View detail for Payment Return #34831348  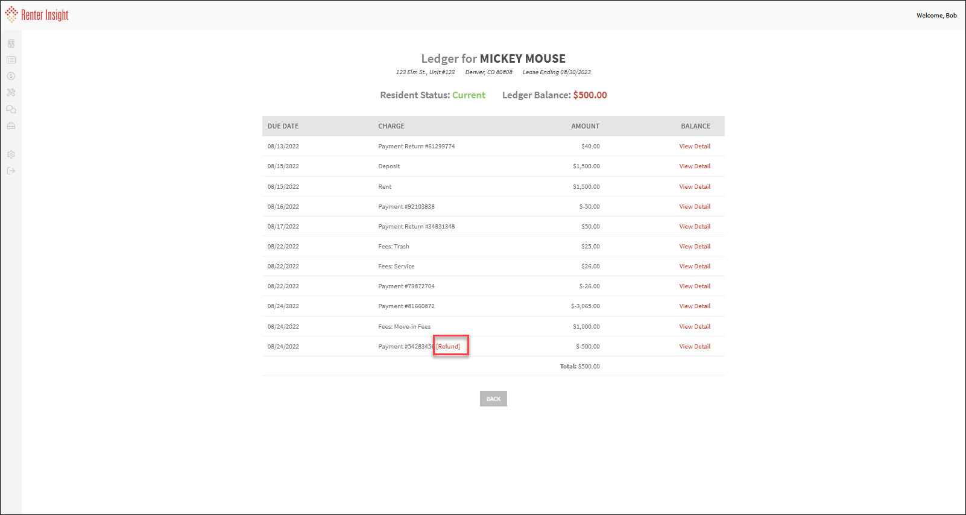coord(695,226)
